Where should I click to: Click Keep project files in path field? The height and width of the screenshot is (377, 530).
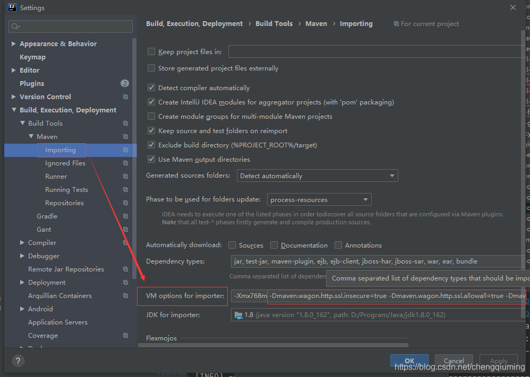[377, 51]
